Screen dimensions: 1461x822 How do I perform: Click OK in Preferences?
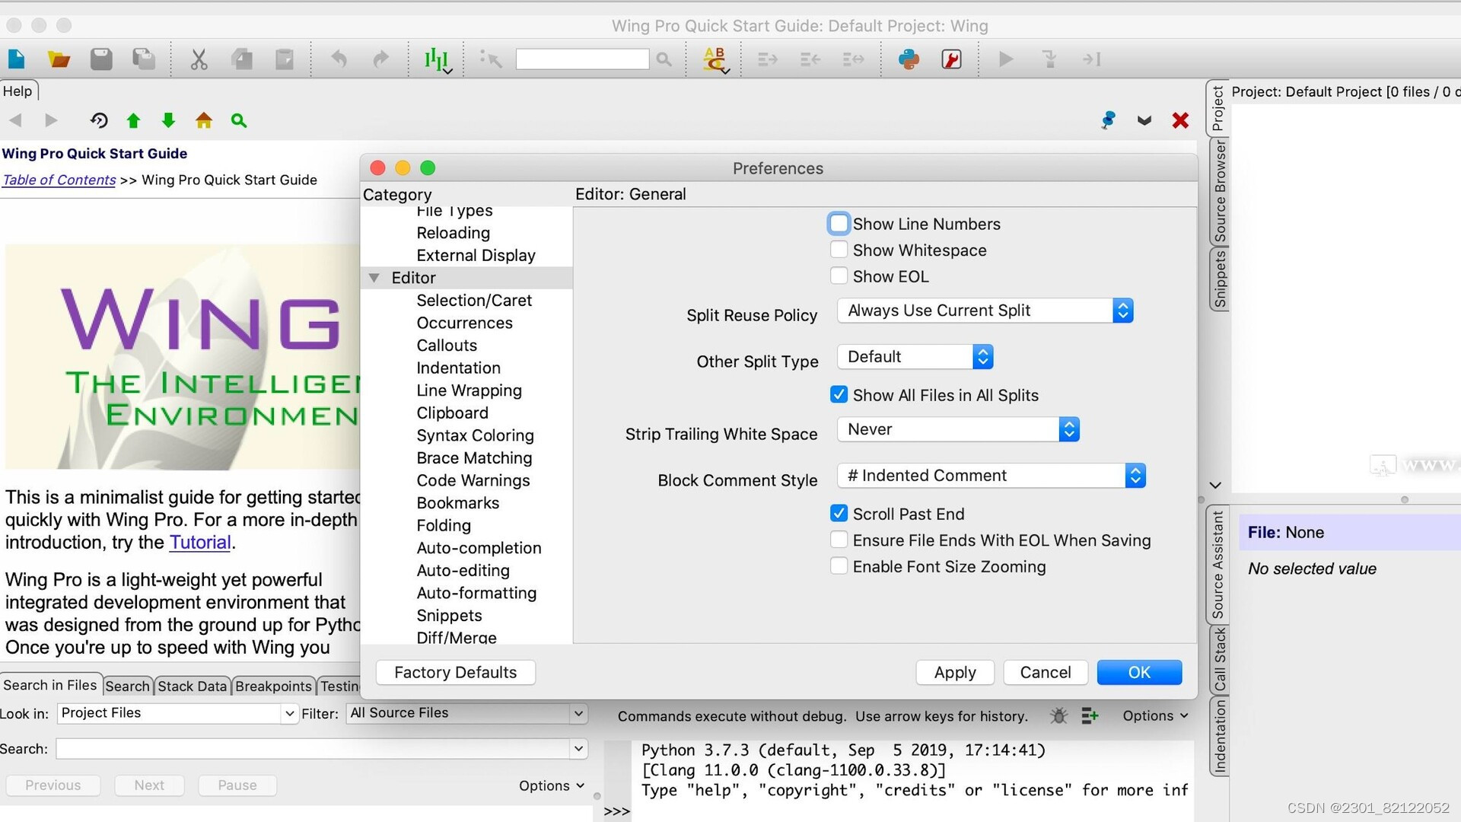click(1139, 672)
